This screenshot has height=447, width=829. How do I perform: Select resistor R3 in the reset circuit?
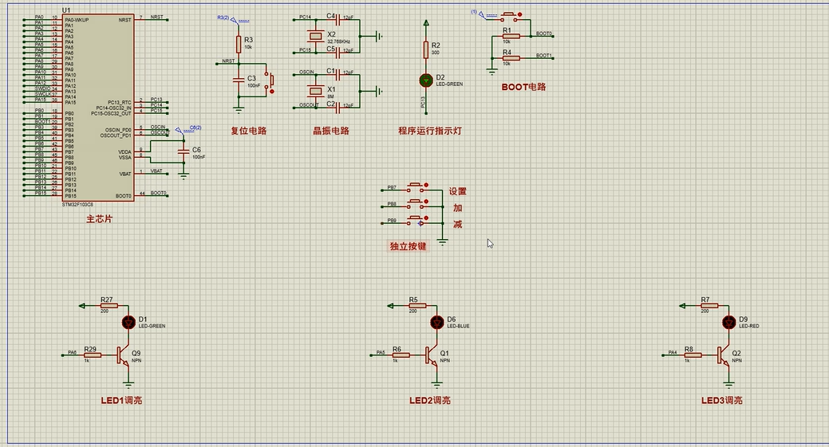(x=238, y=43)
